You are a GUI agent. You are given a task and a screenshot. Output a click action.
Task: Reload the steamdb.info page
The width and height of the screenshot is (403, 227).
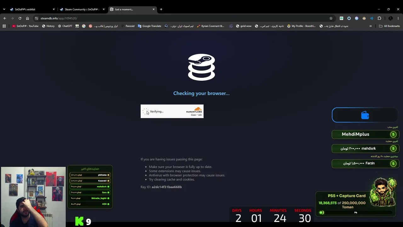click(x=20, y=18)
